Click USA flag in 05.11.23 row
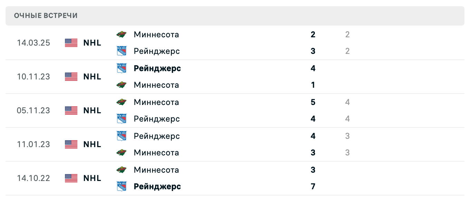The image size is (470, 201). [71, 111]
